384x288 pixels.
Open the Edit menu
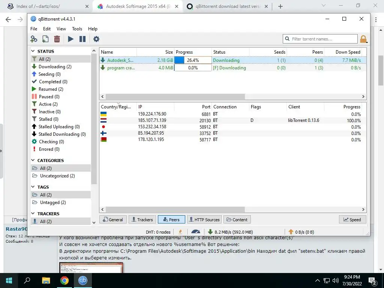point(47,28)
